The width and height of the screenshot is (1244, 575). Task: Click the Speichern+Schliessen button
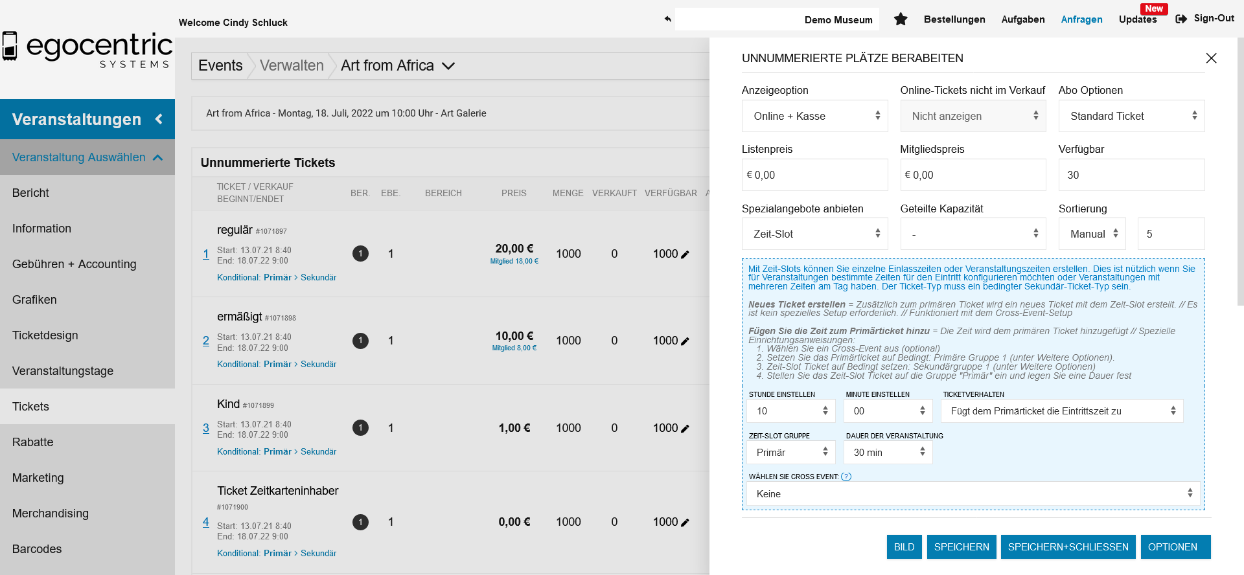click(1067, 547)
